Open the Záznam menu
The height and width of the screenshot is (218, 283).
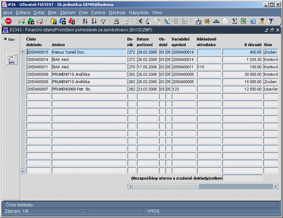pos(68,13)
